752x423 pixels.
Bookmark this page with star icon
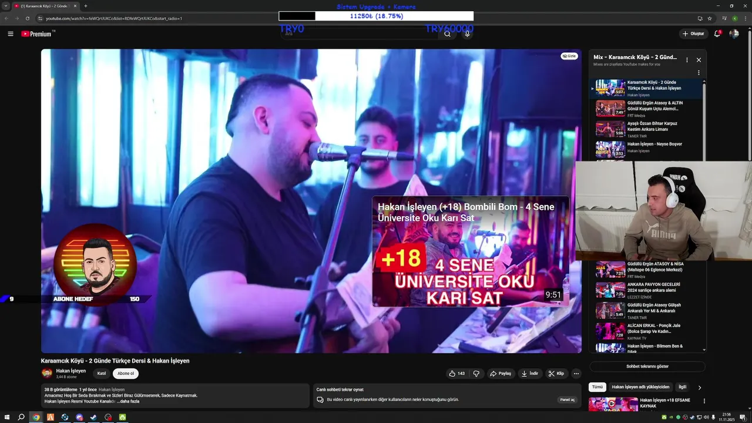pyautogui.click(x=710, y=18)
